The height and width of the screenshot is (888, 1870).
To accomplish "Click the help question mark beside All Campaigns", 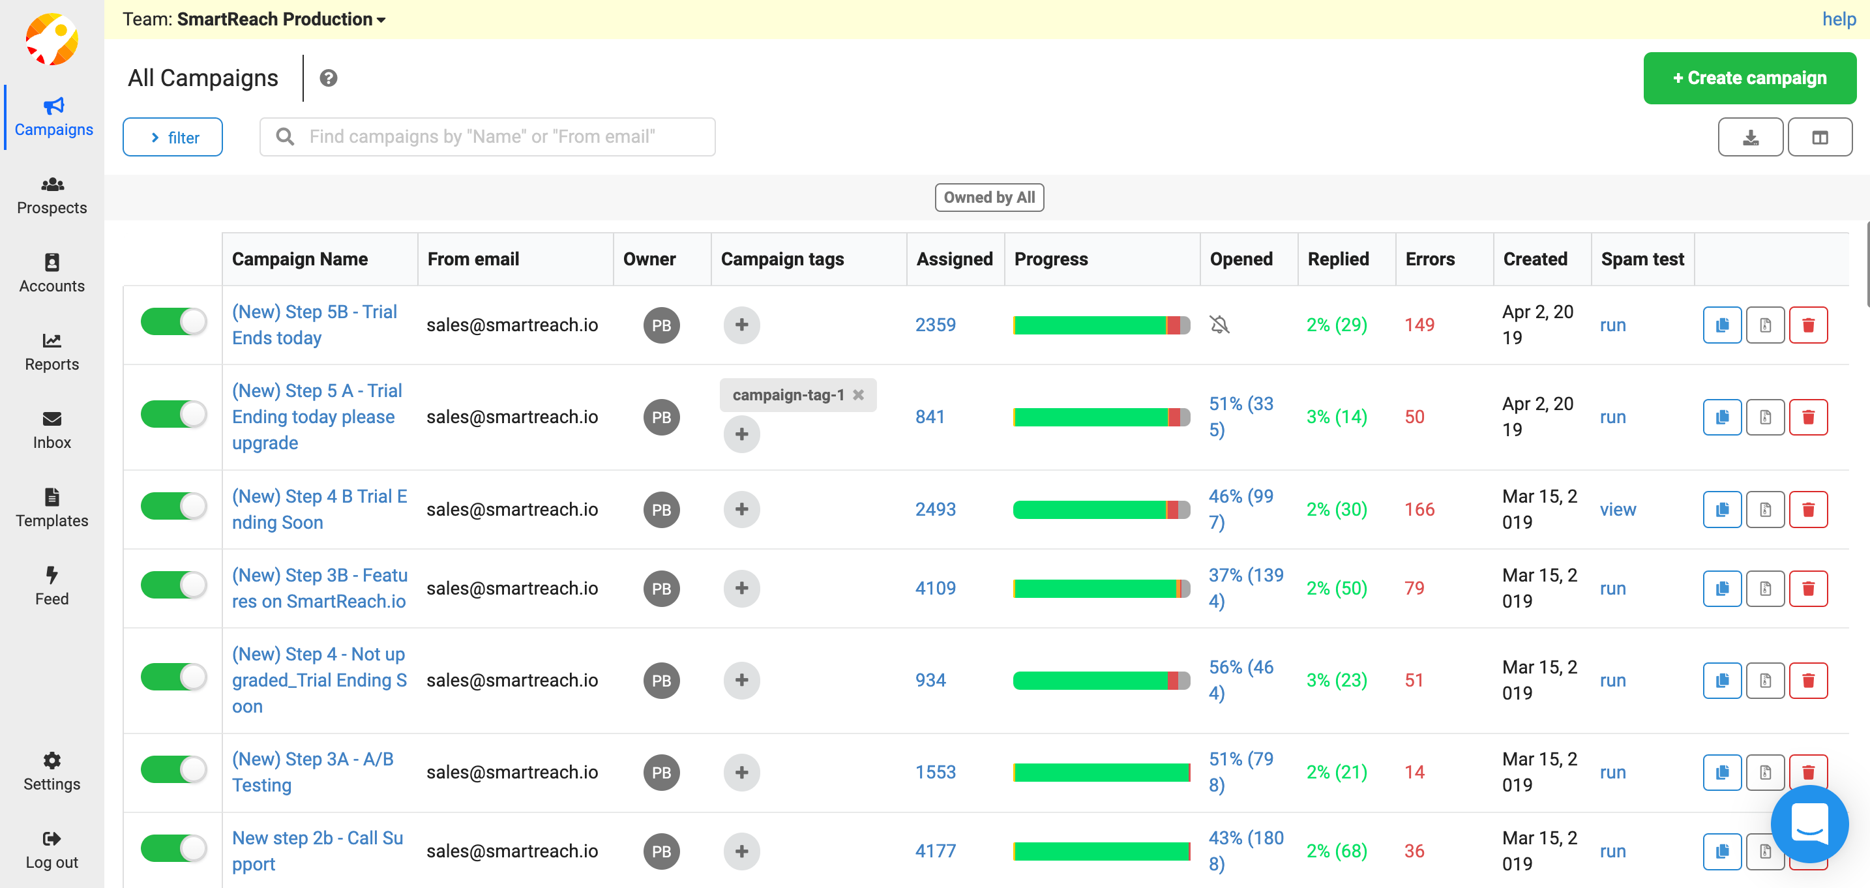I will point(329,78).
